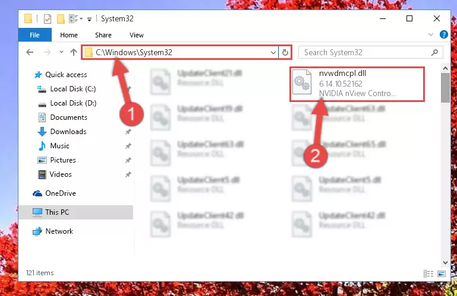457x296 pixels.
Task: Open the Pictures folder in the sidebar
Action: (x=56, y=160)
